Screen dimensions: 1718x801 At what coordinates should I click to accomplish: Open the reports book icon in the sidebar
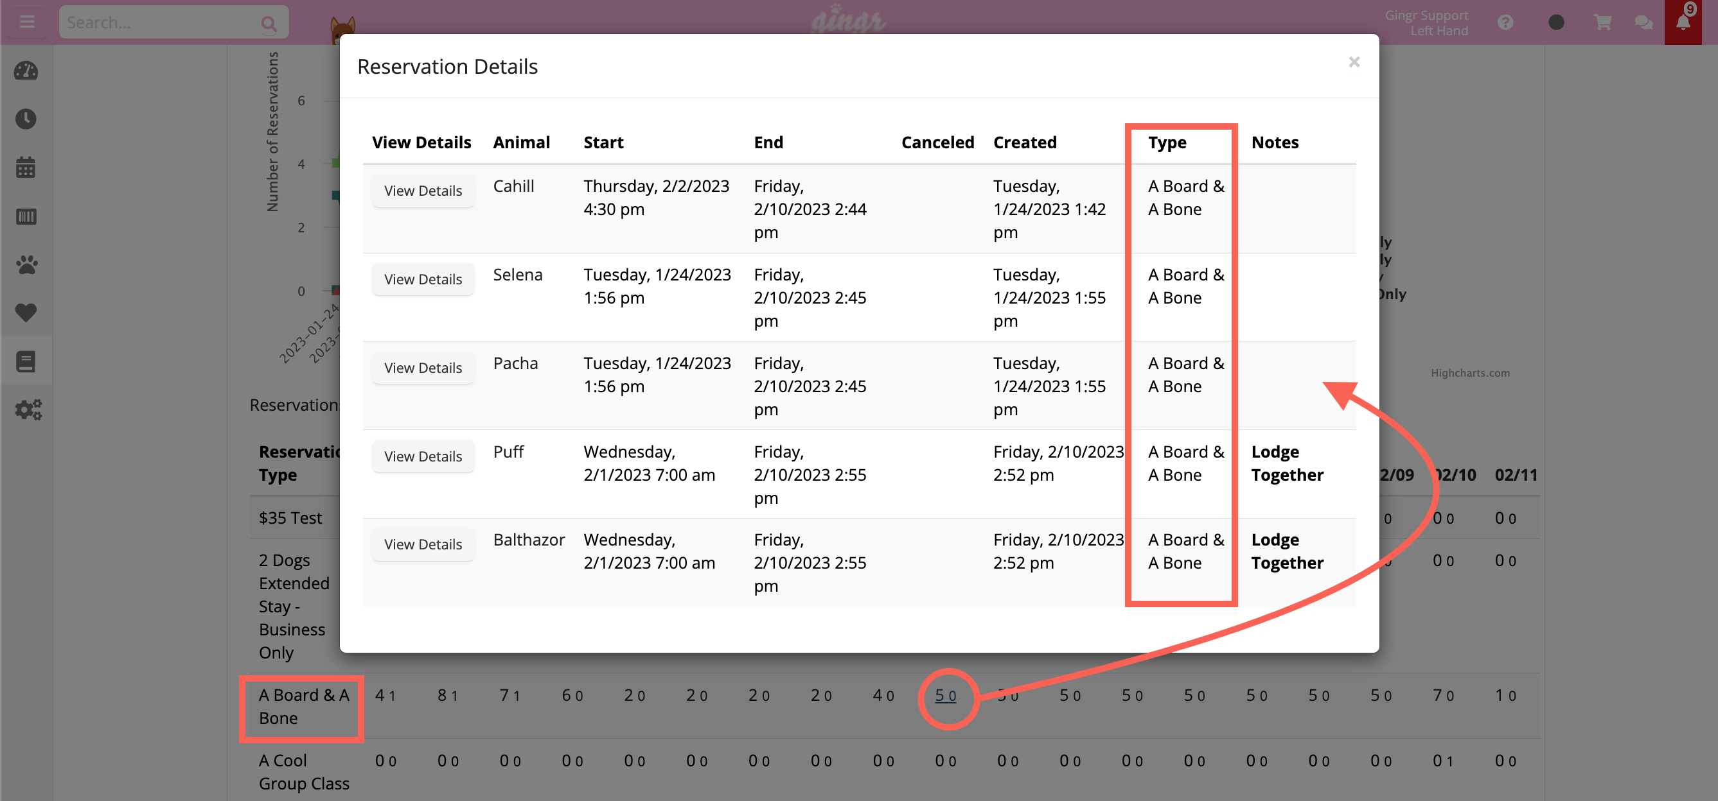[25, 360]
